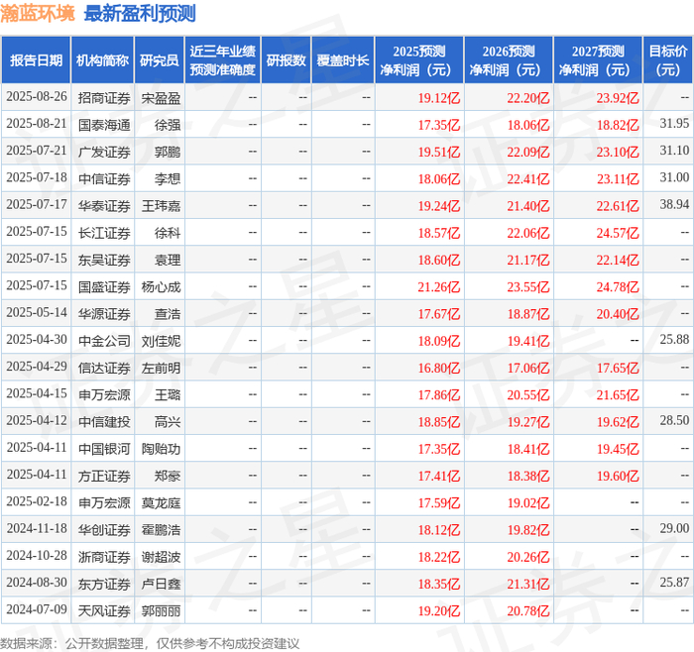
Task: Click the 瀚蓝环境 title text
Action: (x=38, y=14)
